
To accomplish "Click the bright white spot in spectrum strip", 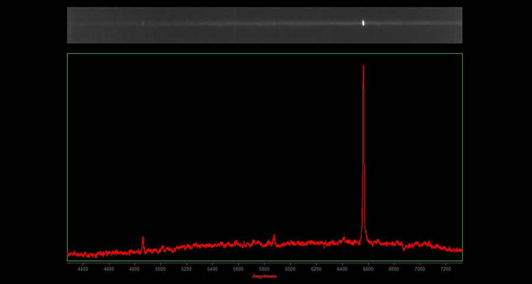I will [363, 23].
